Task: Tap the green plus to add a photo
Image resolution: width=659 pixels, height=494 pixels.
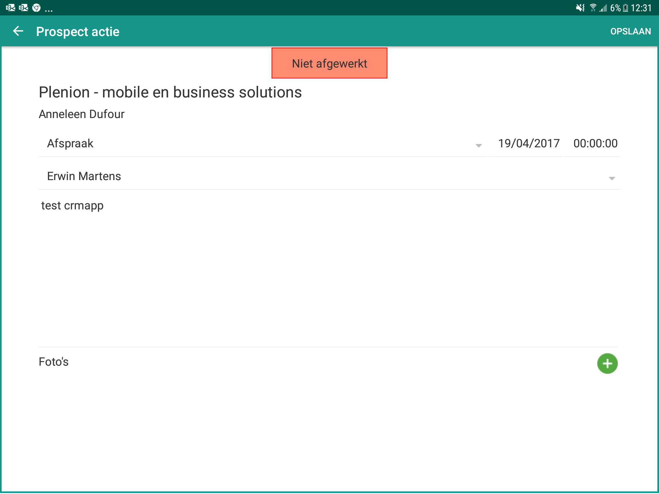Action: (607, 363)
